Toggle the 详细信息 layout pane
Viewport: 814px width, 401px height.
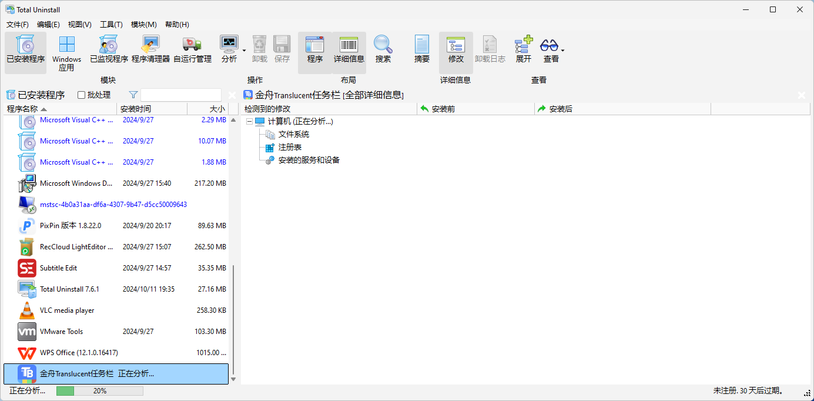(349, 52)
